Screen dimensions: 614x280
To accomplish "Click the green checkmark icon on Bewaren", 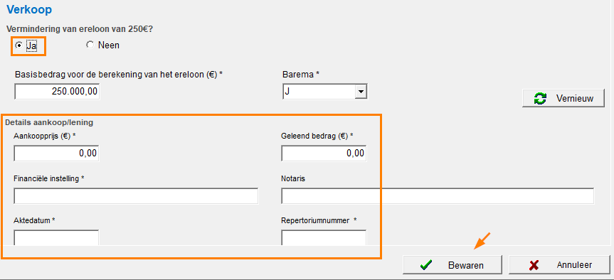I will (x=425, y=265).
